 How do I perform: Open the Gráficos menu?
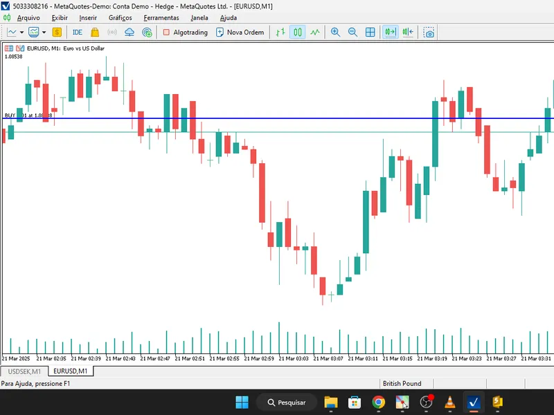click(120, 18)
